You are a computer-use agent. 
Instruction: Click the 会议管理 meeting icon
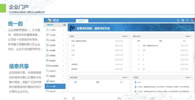tap(47, 50)
